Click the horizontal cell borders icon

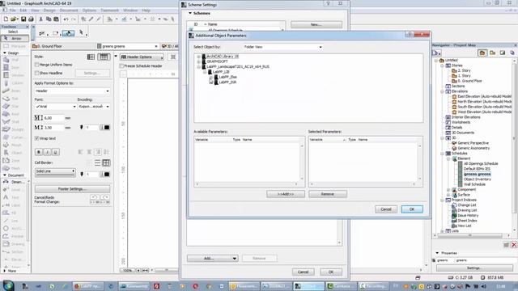(97, 163)
